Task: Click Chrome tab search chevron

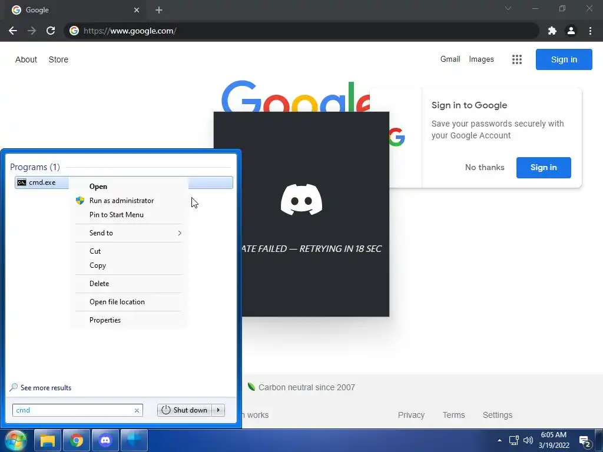Action: pyautogui.click(x=508, y=8)
